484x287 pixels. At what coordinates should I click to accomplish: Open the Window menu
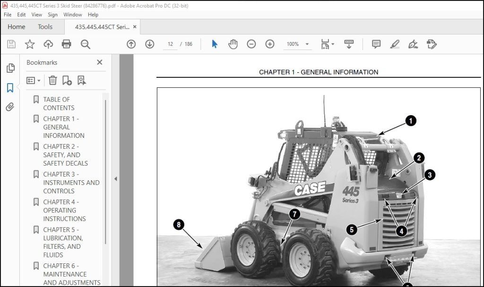click(x=72, y=15)
